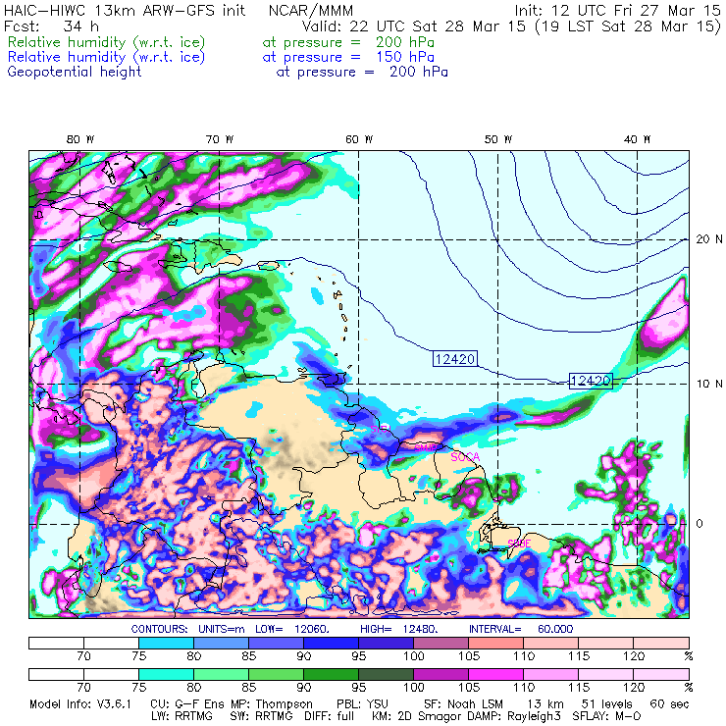Click the 'DIFF: full' footer entry
This screenshot has width=726, height=726.
[x=329, y=716]
